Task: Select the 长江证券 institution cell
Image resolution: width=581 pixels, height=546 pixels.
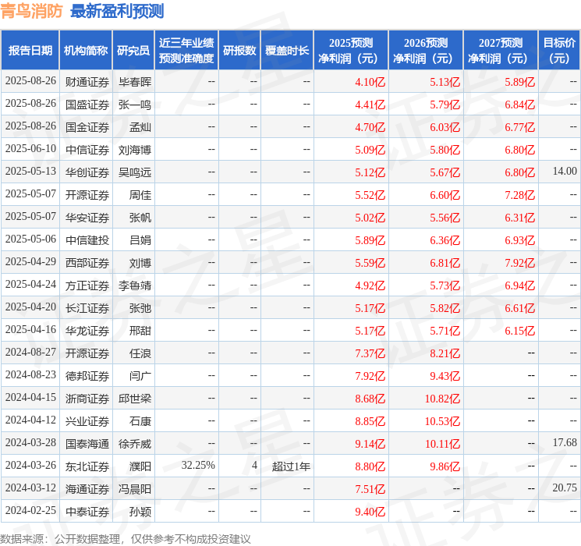Action: coord(87,308)
